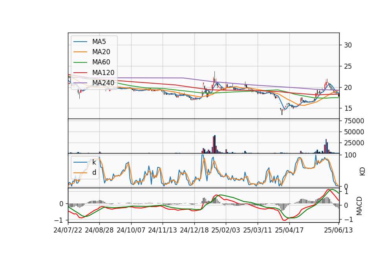
Task: Click the price axis value 15
Action: 348,108
